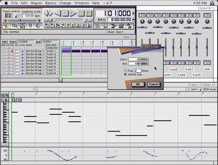Click the tempo slider handle

tap(20, 20)
